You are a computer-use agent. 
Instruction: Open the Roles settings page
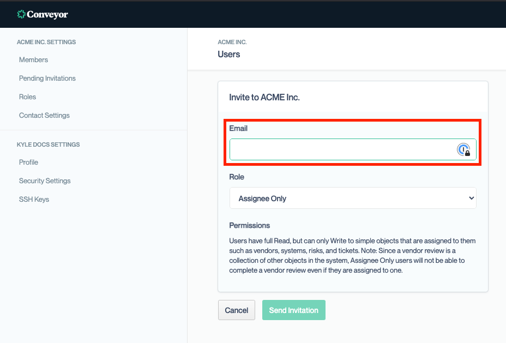(27, 97)
